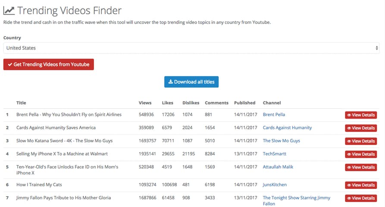The height and width of the screenshot is (207, 385).
Task: Open the Attaullah Malik channel link
Action: click(278, 167)
